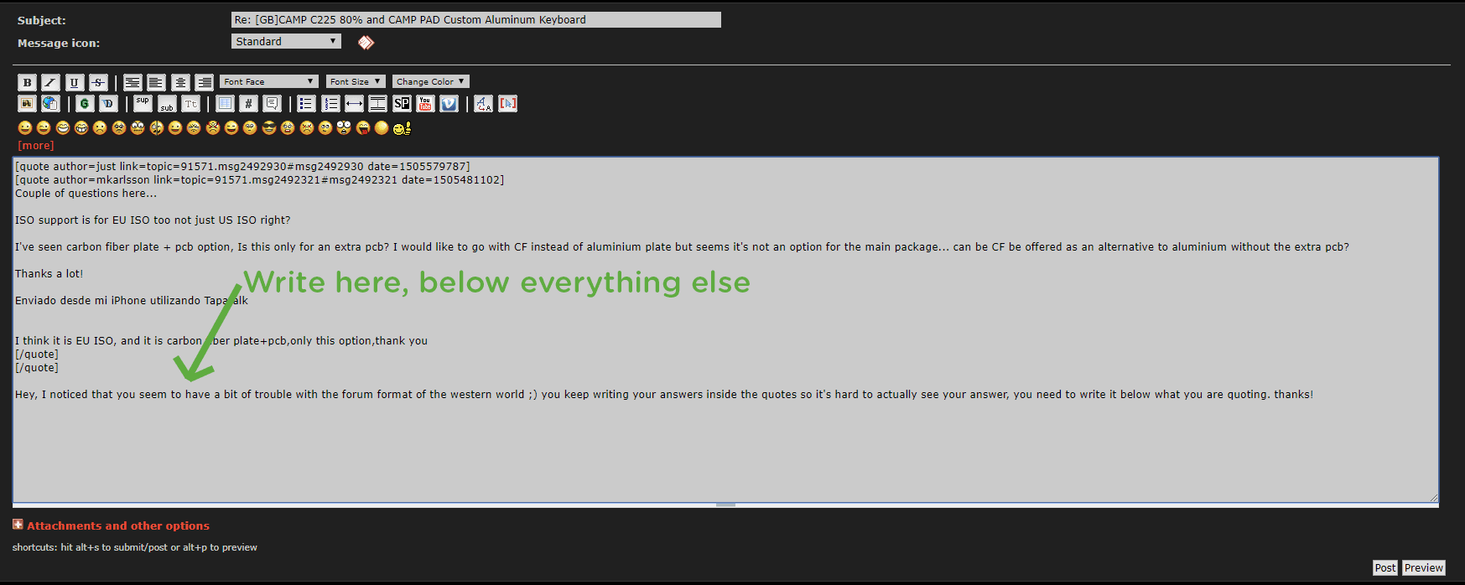Insert a horizontal rule
The image size is (1465, 585).
[x=377, y=104]
